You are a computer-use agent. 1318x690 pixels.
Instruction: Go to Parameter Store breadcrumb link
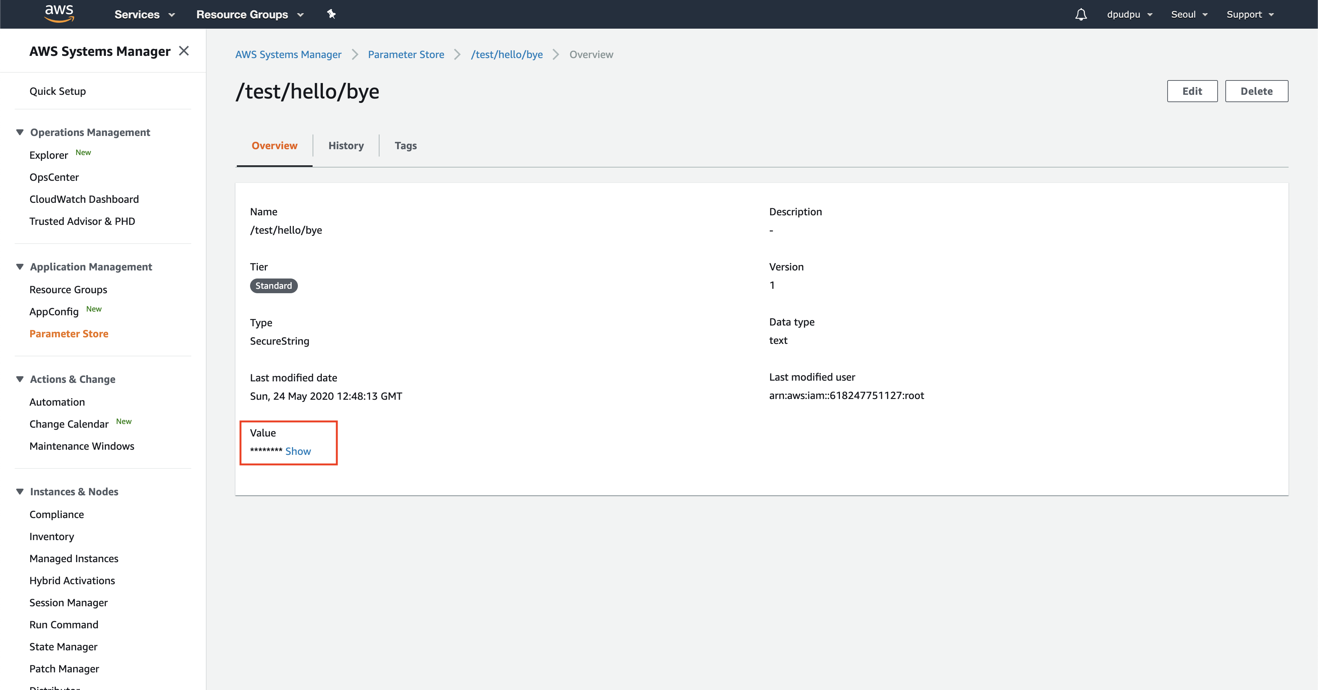coord(406,55)
